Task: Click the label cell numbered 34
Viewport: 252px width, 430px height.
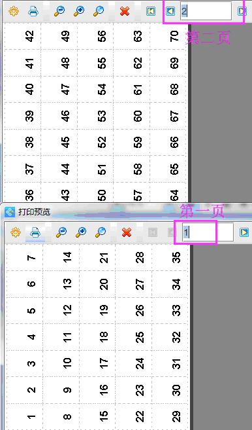Action: pos(170,284)
